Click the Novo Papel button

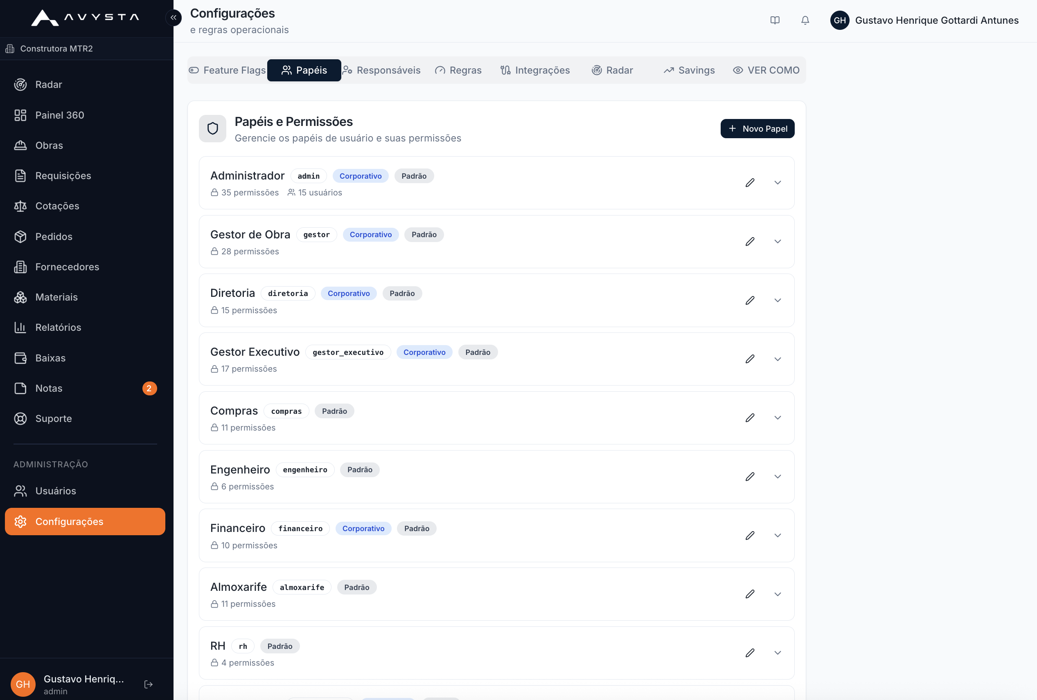coord(757,129)
